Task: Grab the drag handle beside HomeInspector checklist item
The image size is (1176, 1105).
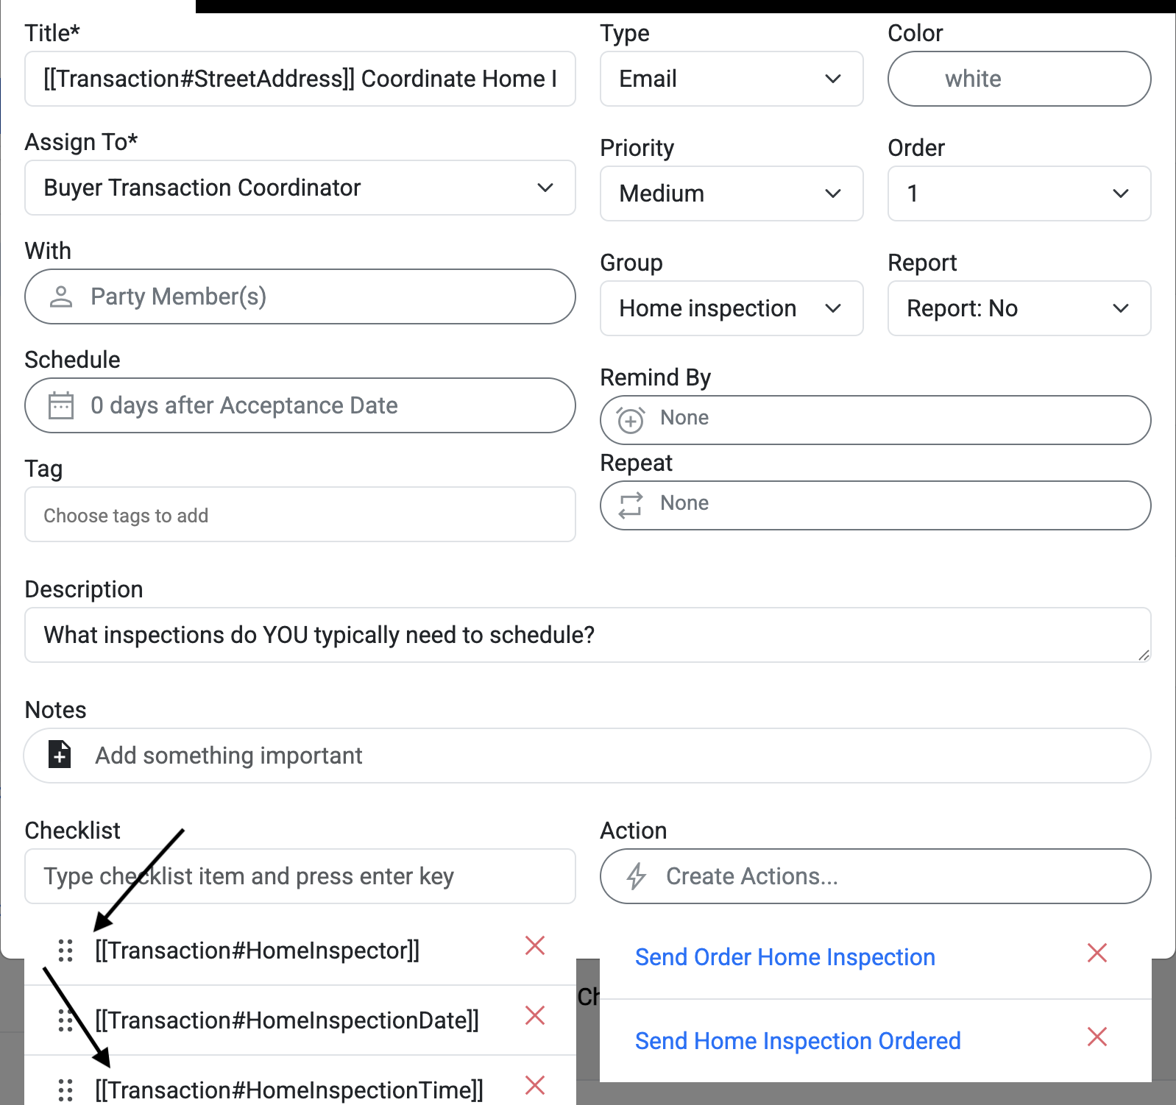Action: pos(65,951)
